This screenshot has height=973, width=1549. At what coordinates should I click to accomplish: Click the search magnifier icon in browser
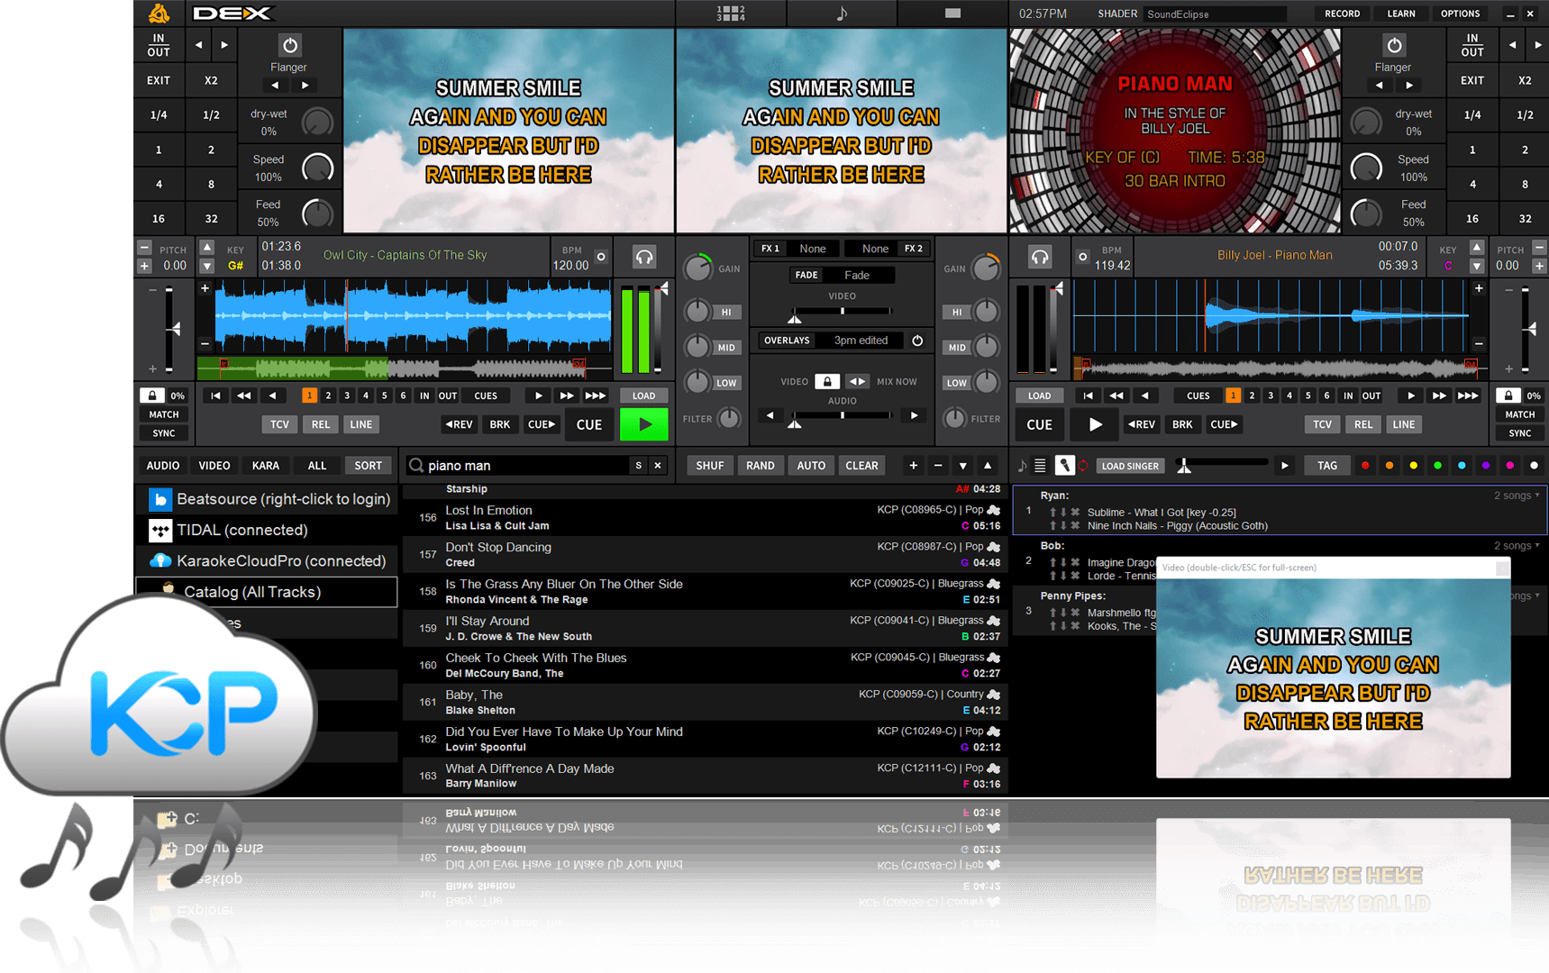[415, 465]
